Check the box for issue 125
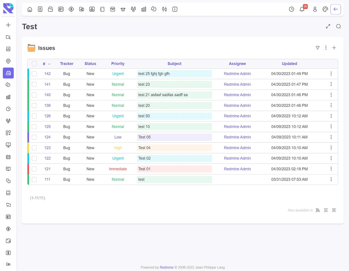The height and width of the screenshot is (271, 349). tap(34, 127)
